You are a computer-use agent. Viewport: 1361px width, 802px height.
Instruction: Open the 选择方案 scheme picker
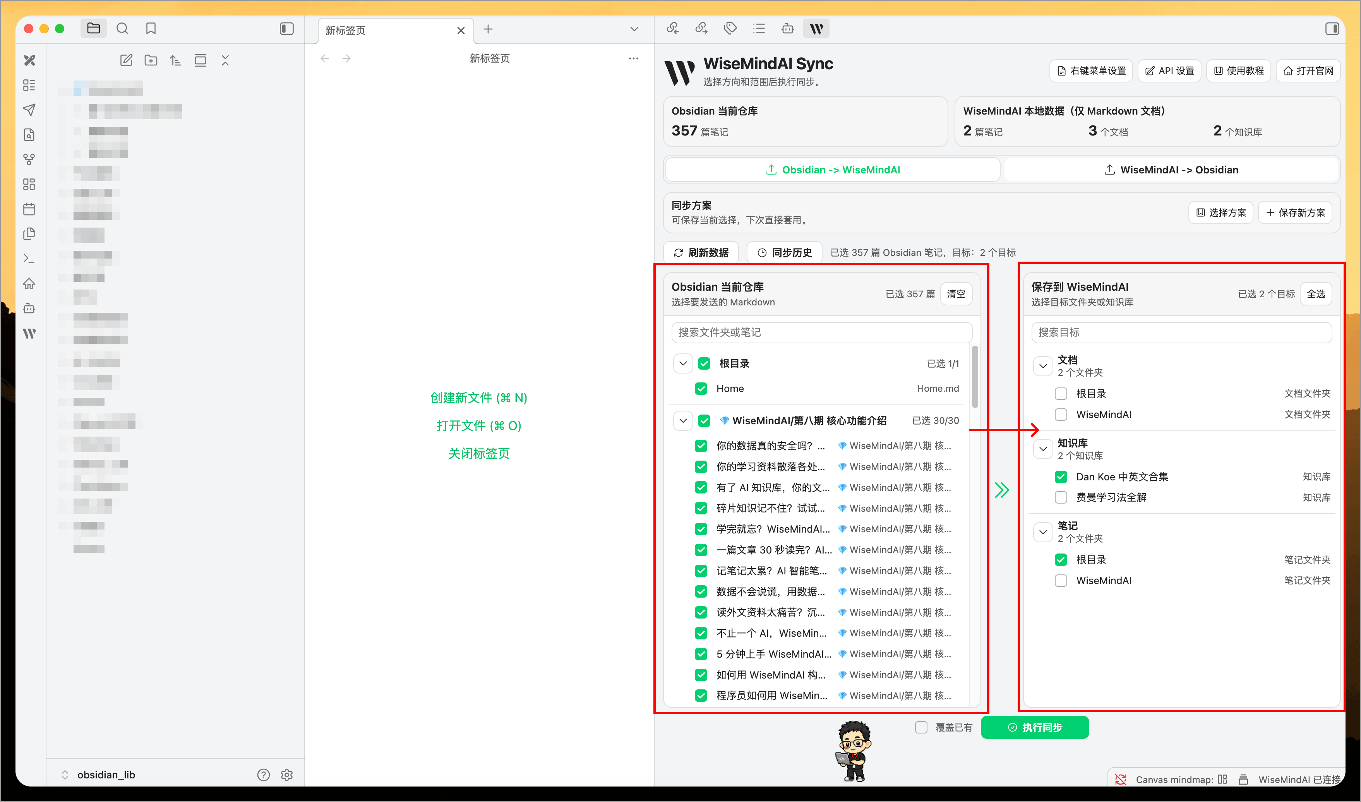pos(1220,212)
